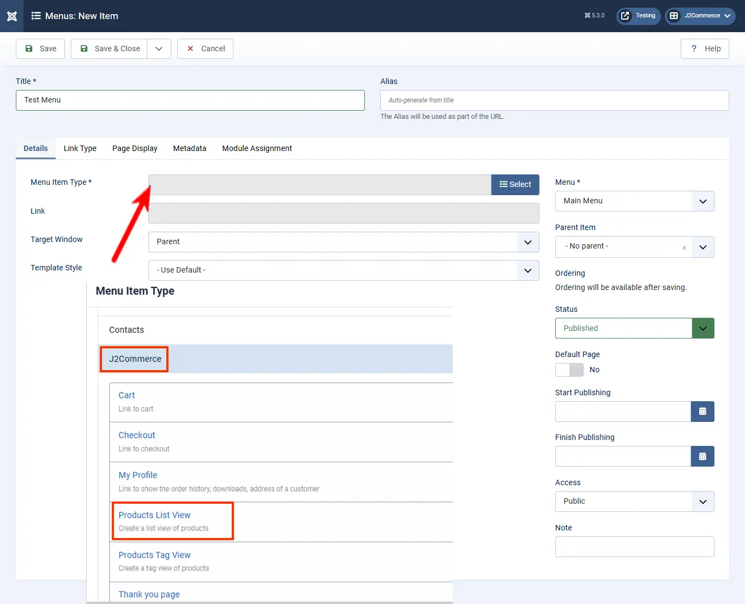Click Save & Close
Viewport: 745px width, 604px height.
click(x=110, y=49)
